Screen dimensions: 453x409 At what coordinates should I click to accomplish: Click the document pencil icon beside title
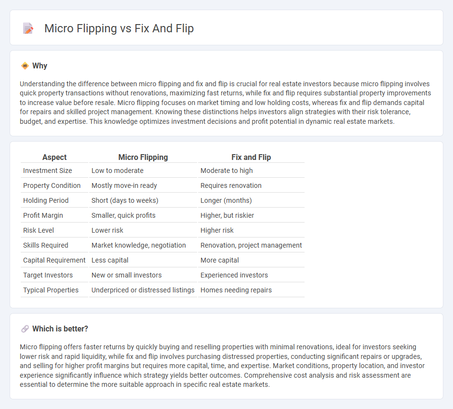point(28,28)
